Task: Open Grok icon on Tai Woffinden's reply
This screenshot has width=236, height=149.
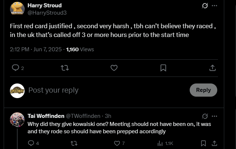Action: 205,116
